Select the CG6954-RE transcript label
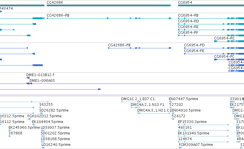Screen dimensions: 244x149 point(188,27)
